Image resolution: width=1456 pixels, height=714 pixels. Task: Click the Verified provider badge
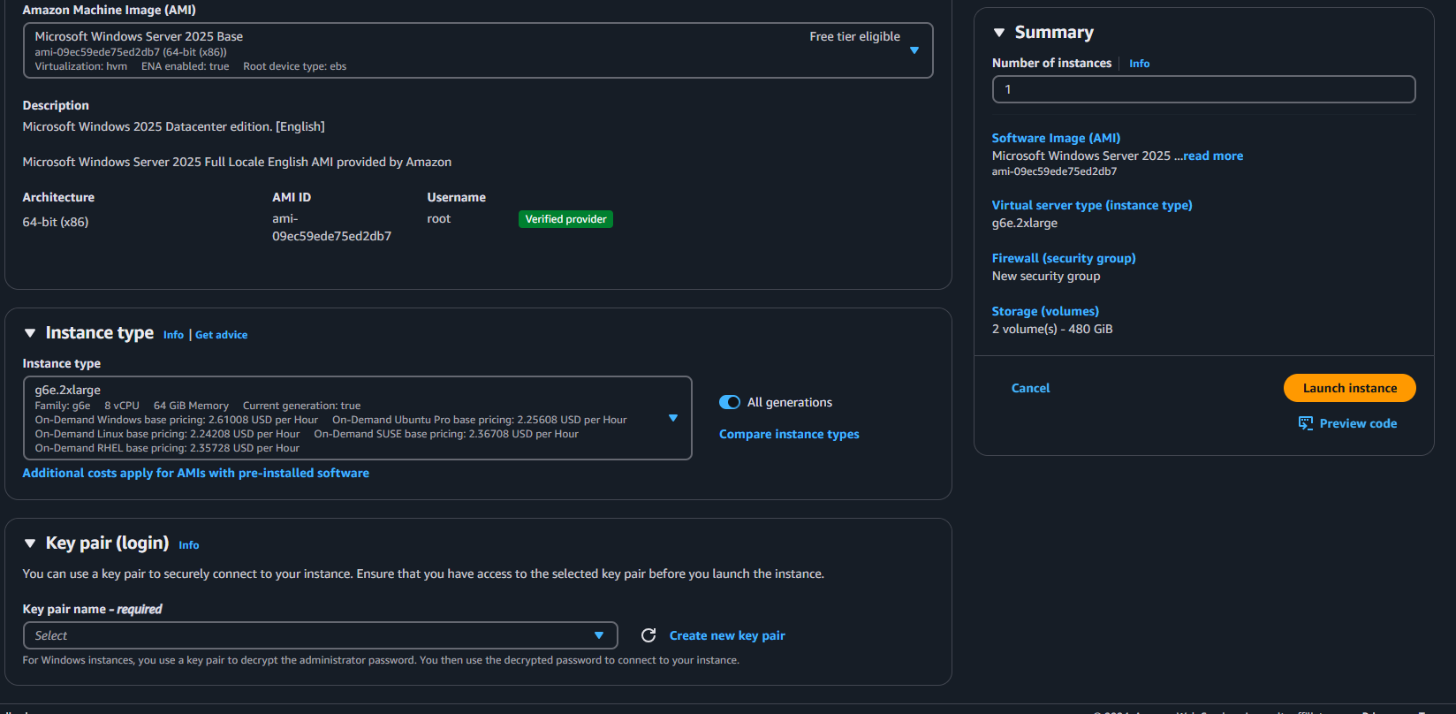point(565,219)
